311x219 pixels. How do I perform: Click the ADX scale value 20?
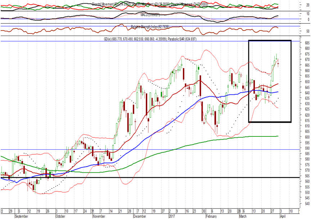point(308,5)
